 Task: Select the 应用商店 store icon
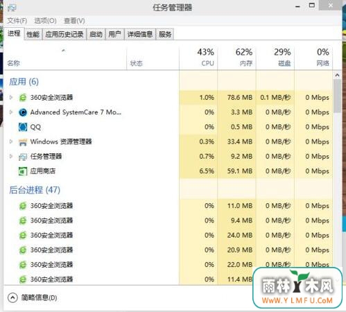coord(23,171)
